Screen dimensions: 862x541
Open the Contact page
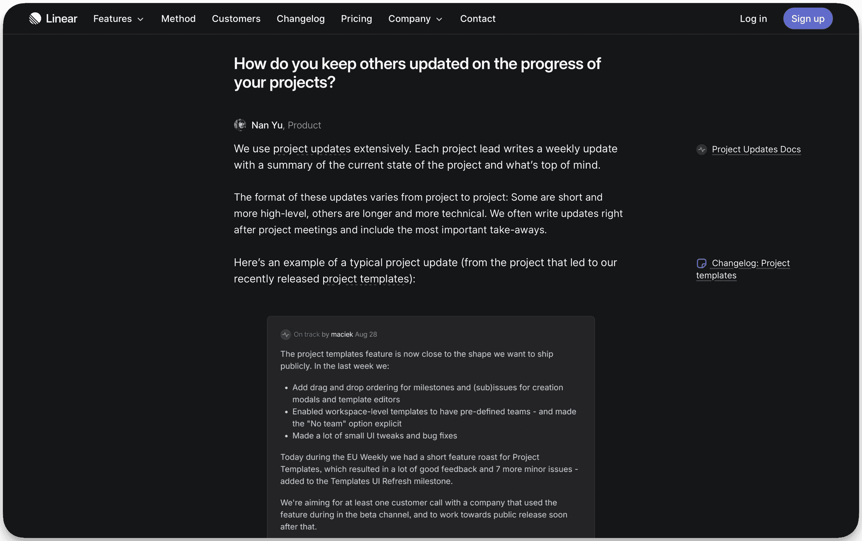pyautogui.click(x=478, y=19)
